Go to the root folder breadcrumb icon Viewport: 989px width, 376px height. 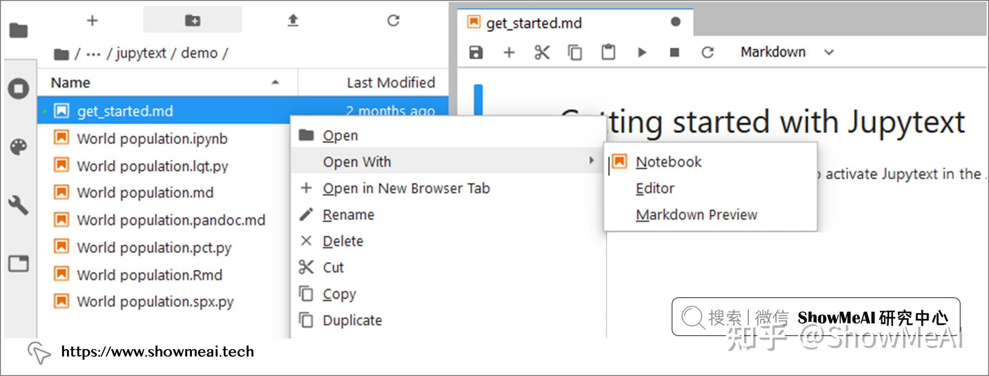click(x=61, y=54)
